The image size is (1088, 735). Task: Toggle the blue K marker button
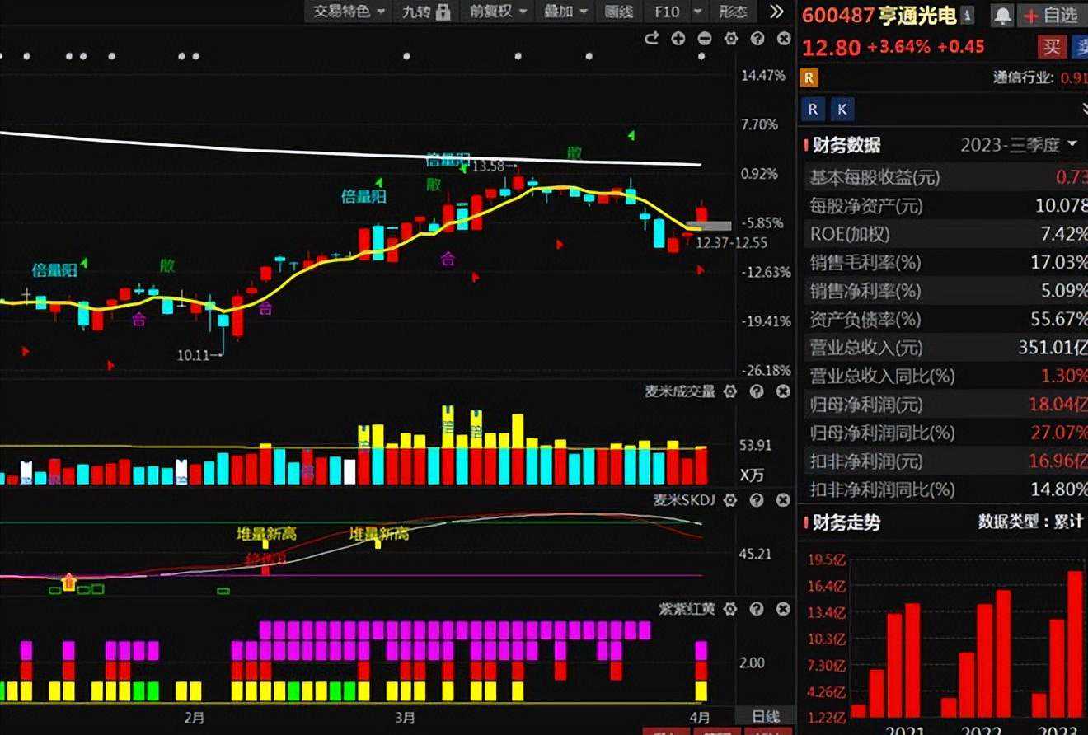click(x=842, y=110)
